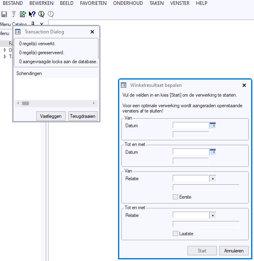Image resolution: width=254 pixels, height=261 pixels.
Task: Open the BEELD menu
Action: tap(67, 3)
